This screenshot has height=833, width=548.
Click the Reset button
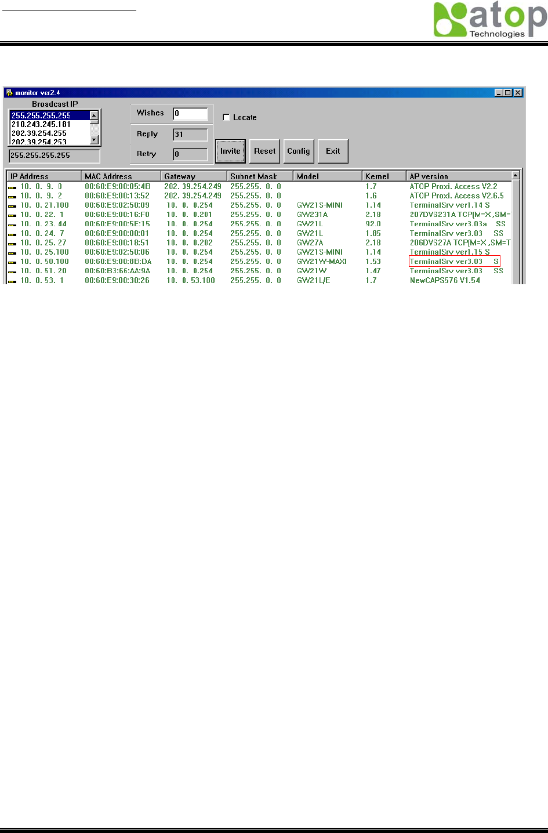click(265, 151)
